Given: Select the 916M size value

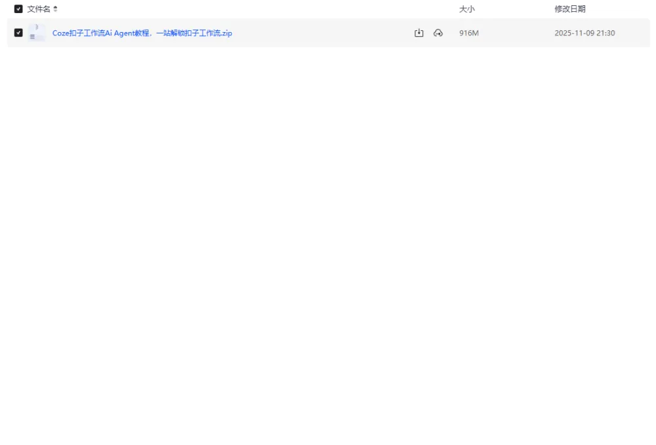Looking at the screenshot, I should (469, 33).
